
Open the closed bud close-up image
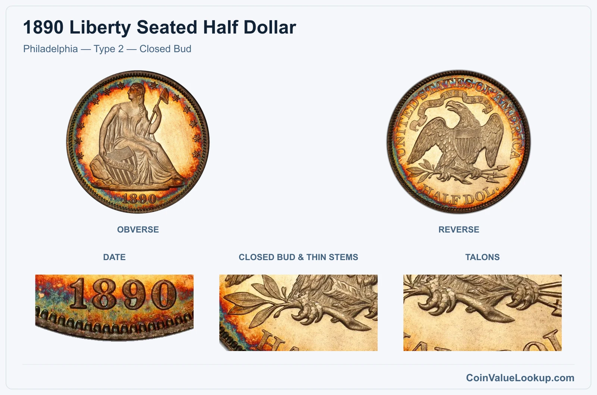(x=298, y=313)
